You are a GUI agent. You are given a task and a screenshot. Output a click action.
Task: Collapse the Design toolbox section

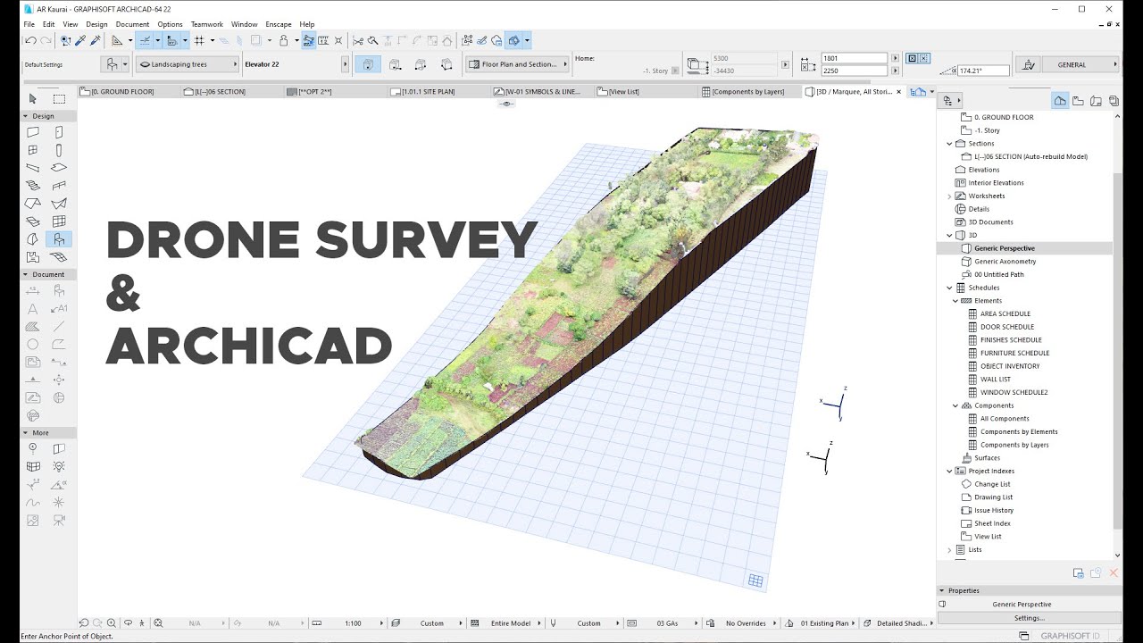(x=26, y=116)
